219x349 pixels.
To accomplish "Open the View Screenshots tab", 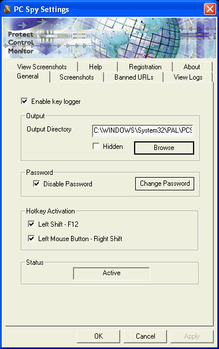I will pyautogui.click(x=42, y=67).
